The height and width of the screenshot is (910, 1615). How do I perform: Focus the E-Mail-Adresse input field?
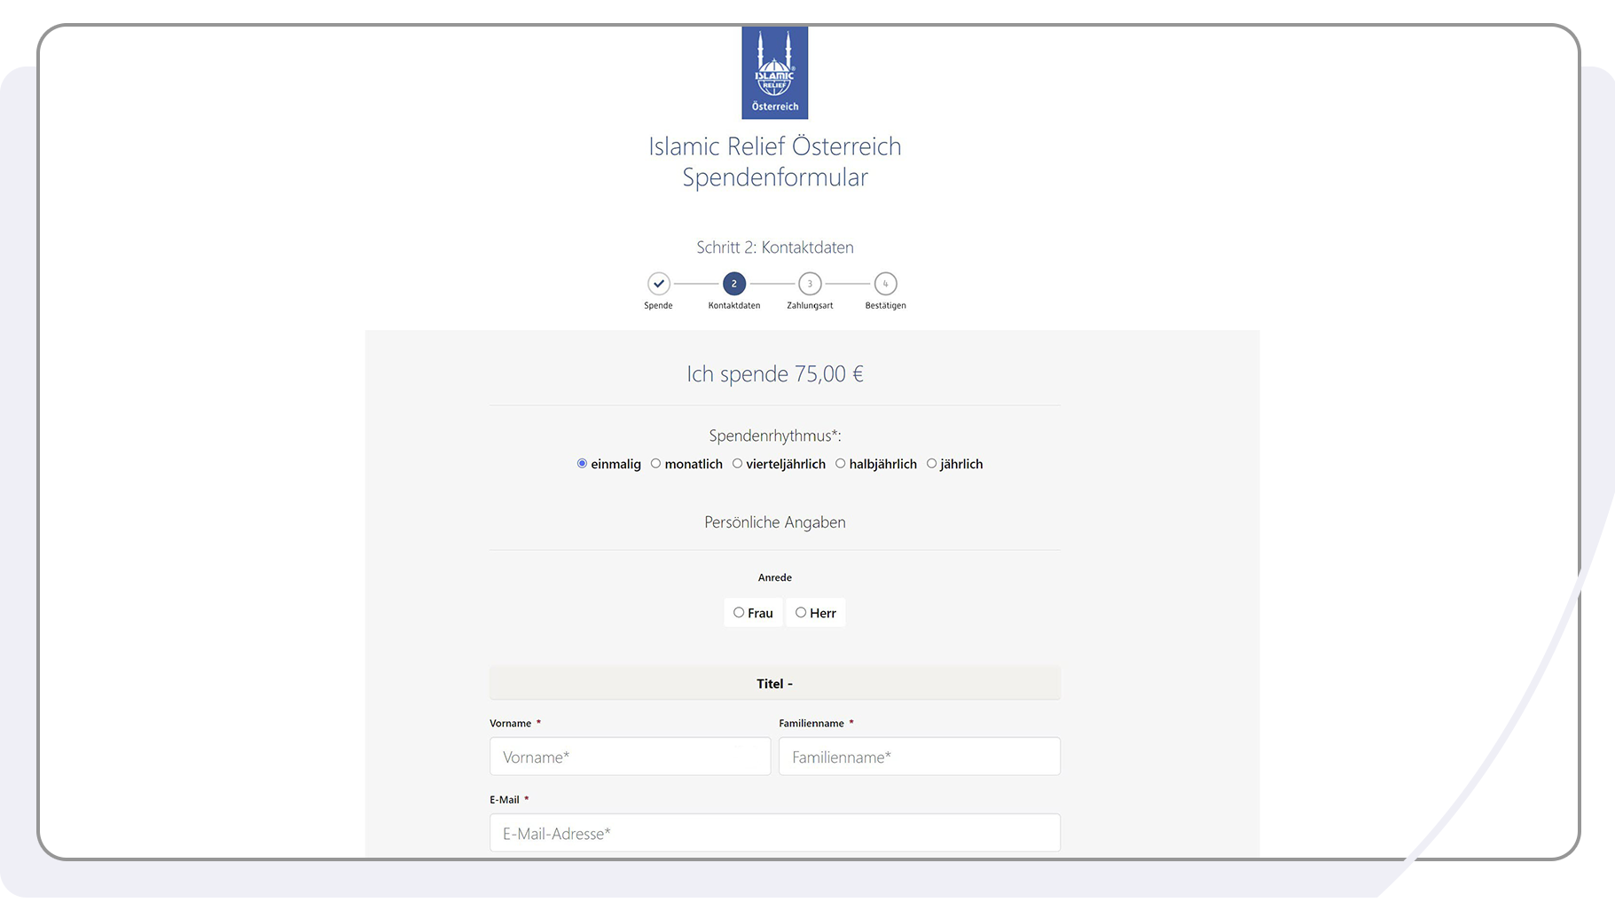774,832
